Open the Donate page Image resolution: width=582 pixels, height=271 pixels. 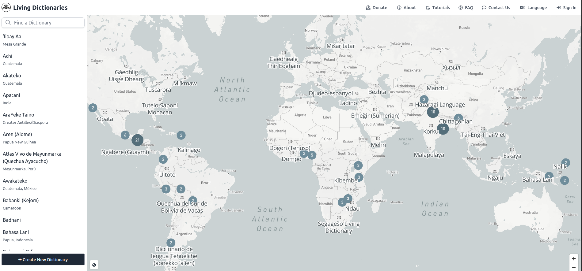tap(377, 8)
